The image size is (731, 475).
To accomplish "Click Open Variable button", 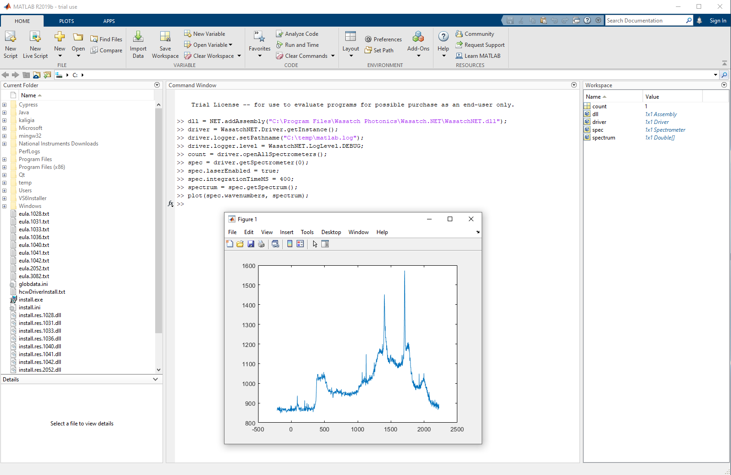I will click(208, 45).
